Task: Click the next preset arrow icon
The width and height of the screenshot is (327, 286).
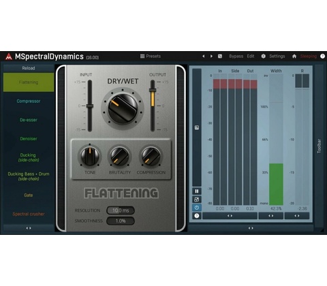Action: 211,57
